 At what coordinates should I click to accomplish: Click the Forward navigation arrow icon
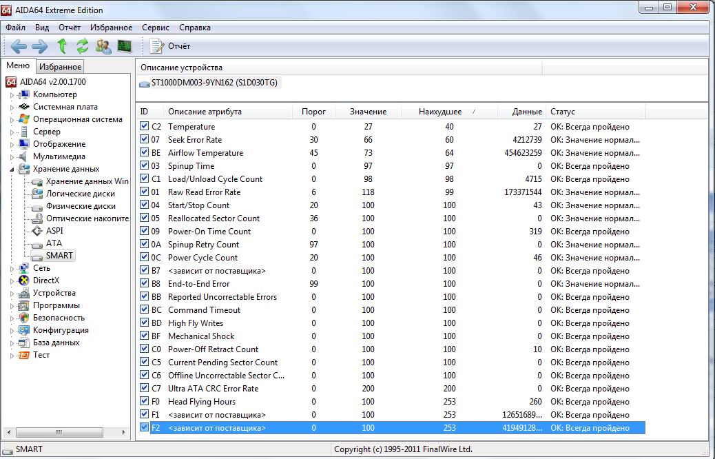click(x=40, y=46)
